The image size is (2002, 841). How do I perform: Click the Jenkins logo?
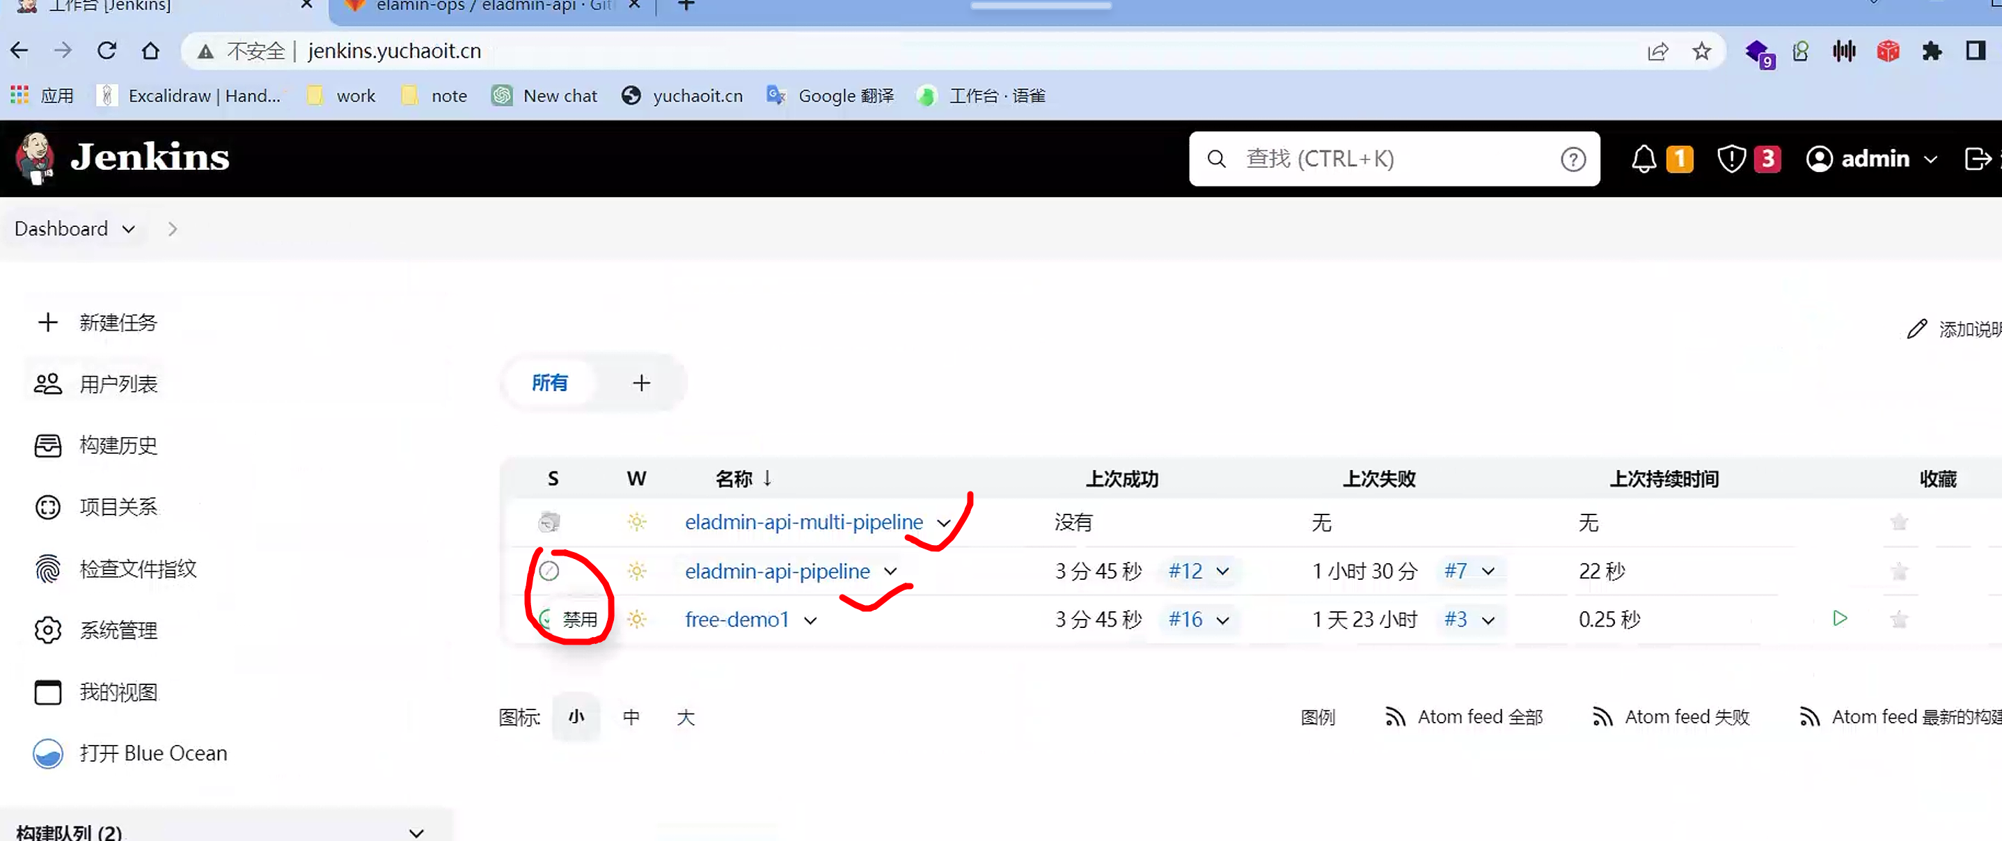(120, 158)
